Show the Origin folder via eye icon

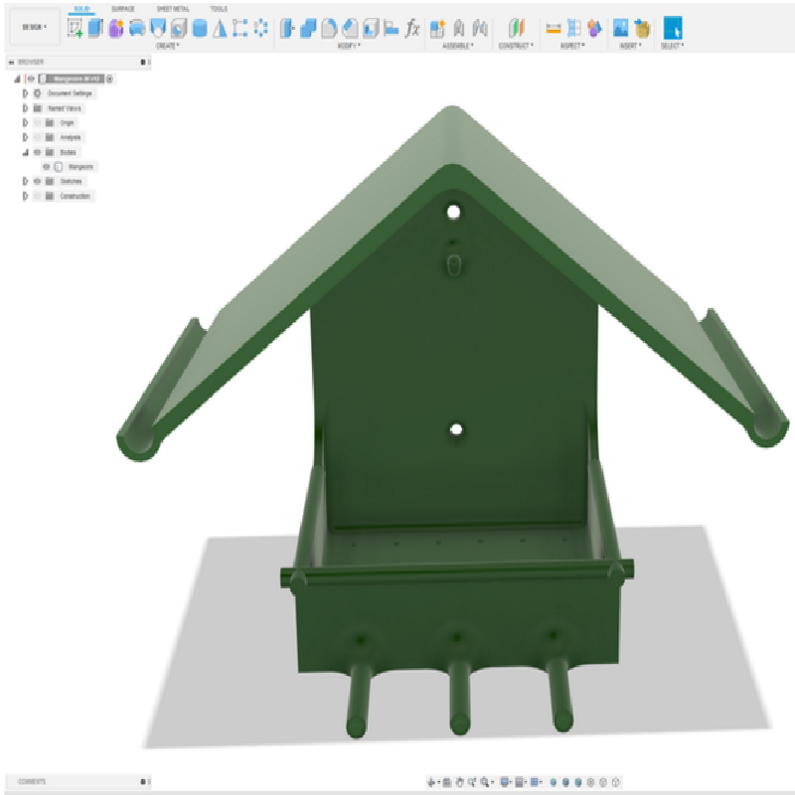point(37,122)
